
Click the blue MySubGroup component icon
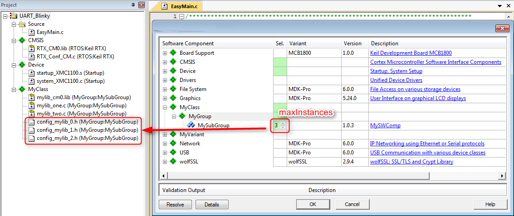(191, 125)
